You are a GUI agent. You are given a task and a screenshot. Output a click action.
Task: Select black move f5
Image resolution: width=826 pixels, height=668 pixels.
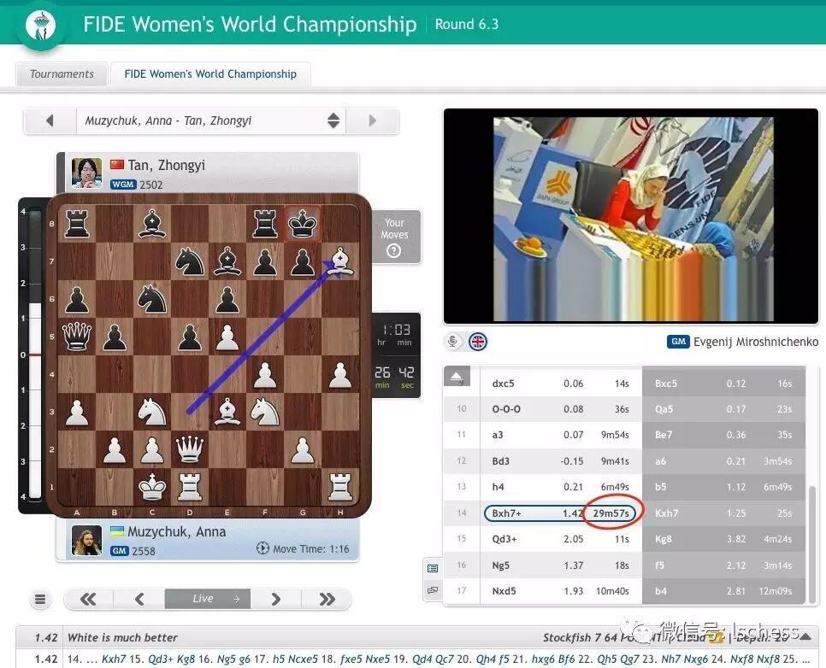723,565
